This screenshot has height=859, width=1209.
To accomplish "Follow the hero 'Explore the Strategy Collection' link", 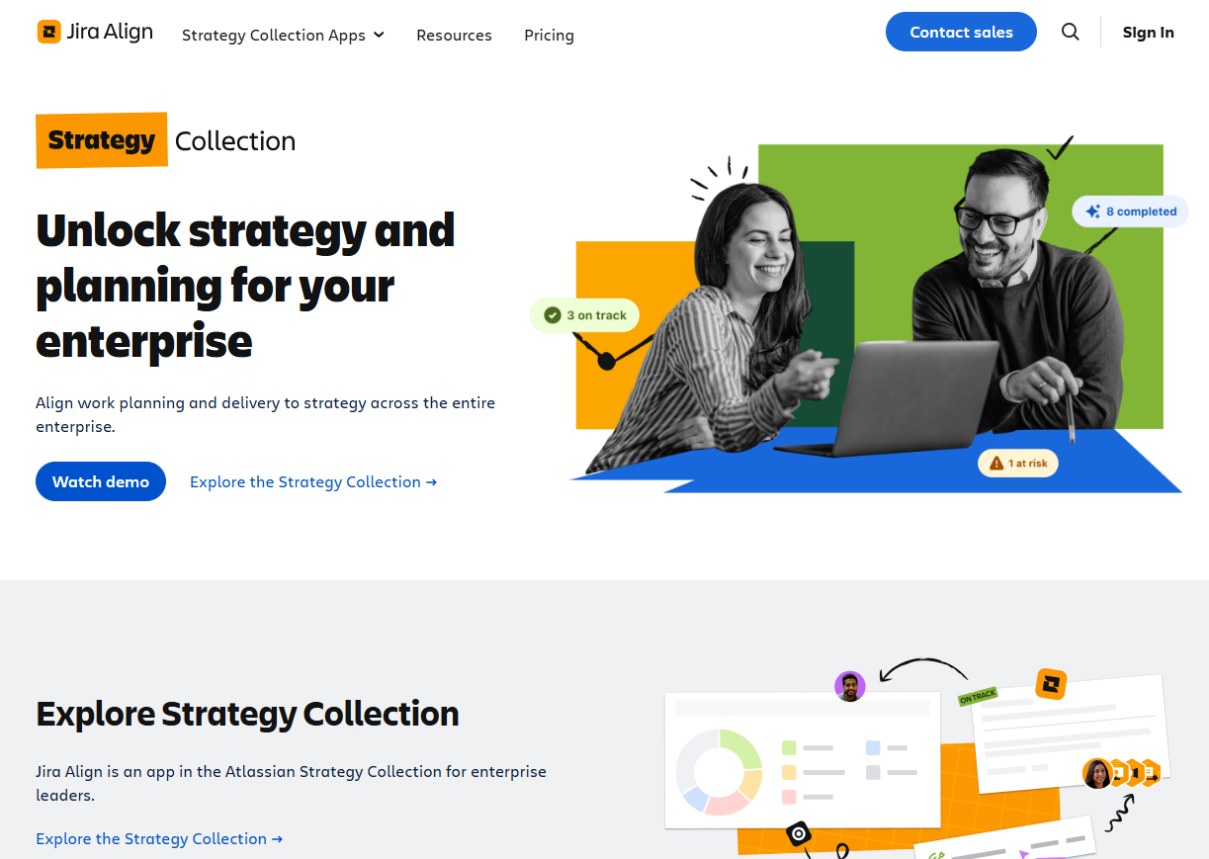I will [313, 481].
